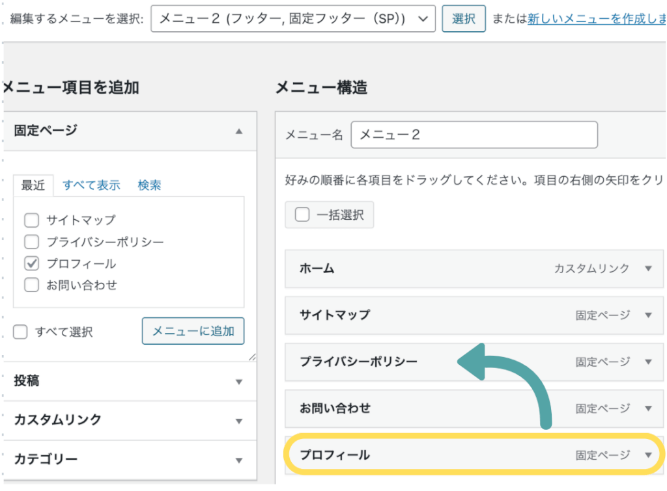Expand the 投稿 accordion section
The height and width of the screenshot is (491, 667).
pyautogui.click(x=238, y=382)
